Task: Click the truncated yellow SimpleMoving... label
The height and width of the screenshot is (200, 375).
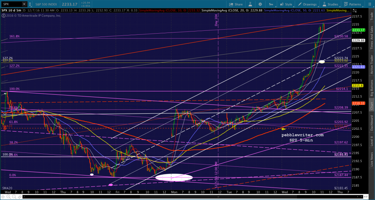Action: click(x=338, y=11)
